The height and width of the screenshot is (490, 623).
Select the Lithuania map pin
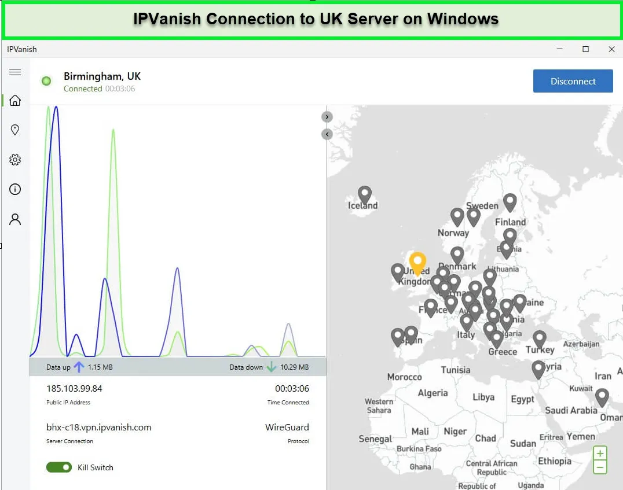click(490, 277)
